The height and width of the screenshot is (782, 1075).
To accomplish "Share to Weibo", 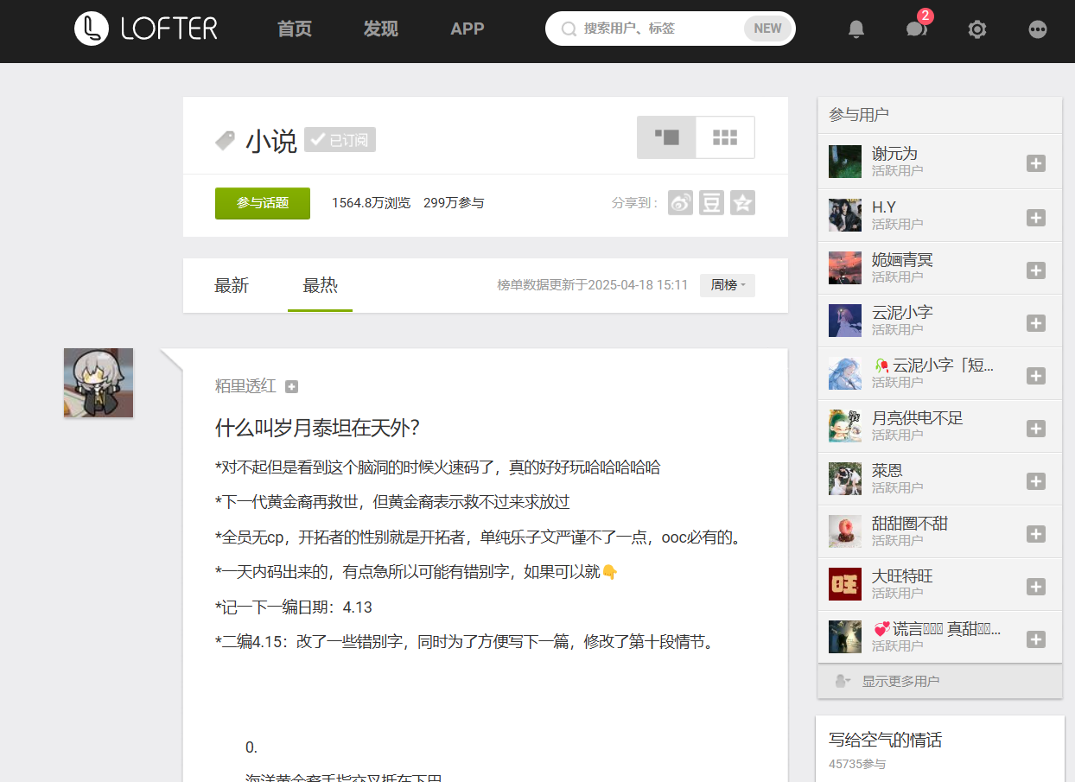I will point(681,203).
